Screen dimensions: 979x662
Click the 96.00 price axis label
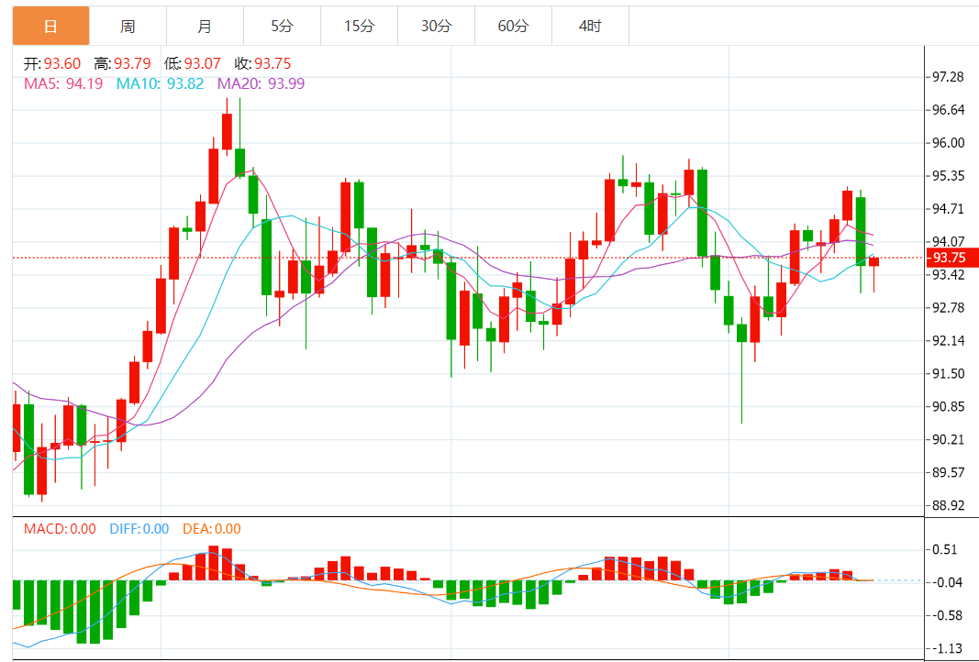(948, 143)
